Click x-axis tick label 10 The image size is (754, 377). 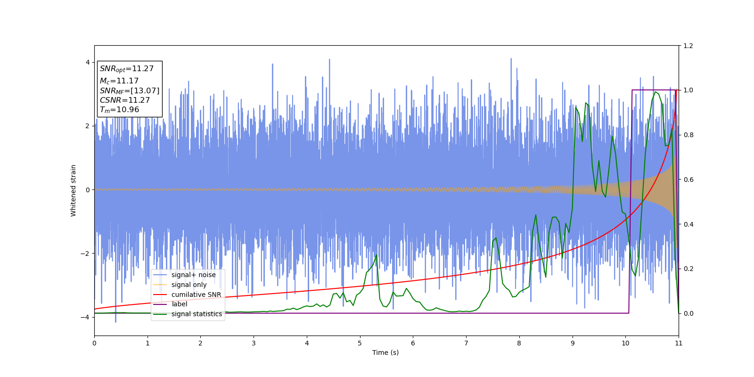pyautogui.click(x=625, y=343)
